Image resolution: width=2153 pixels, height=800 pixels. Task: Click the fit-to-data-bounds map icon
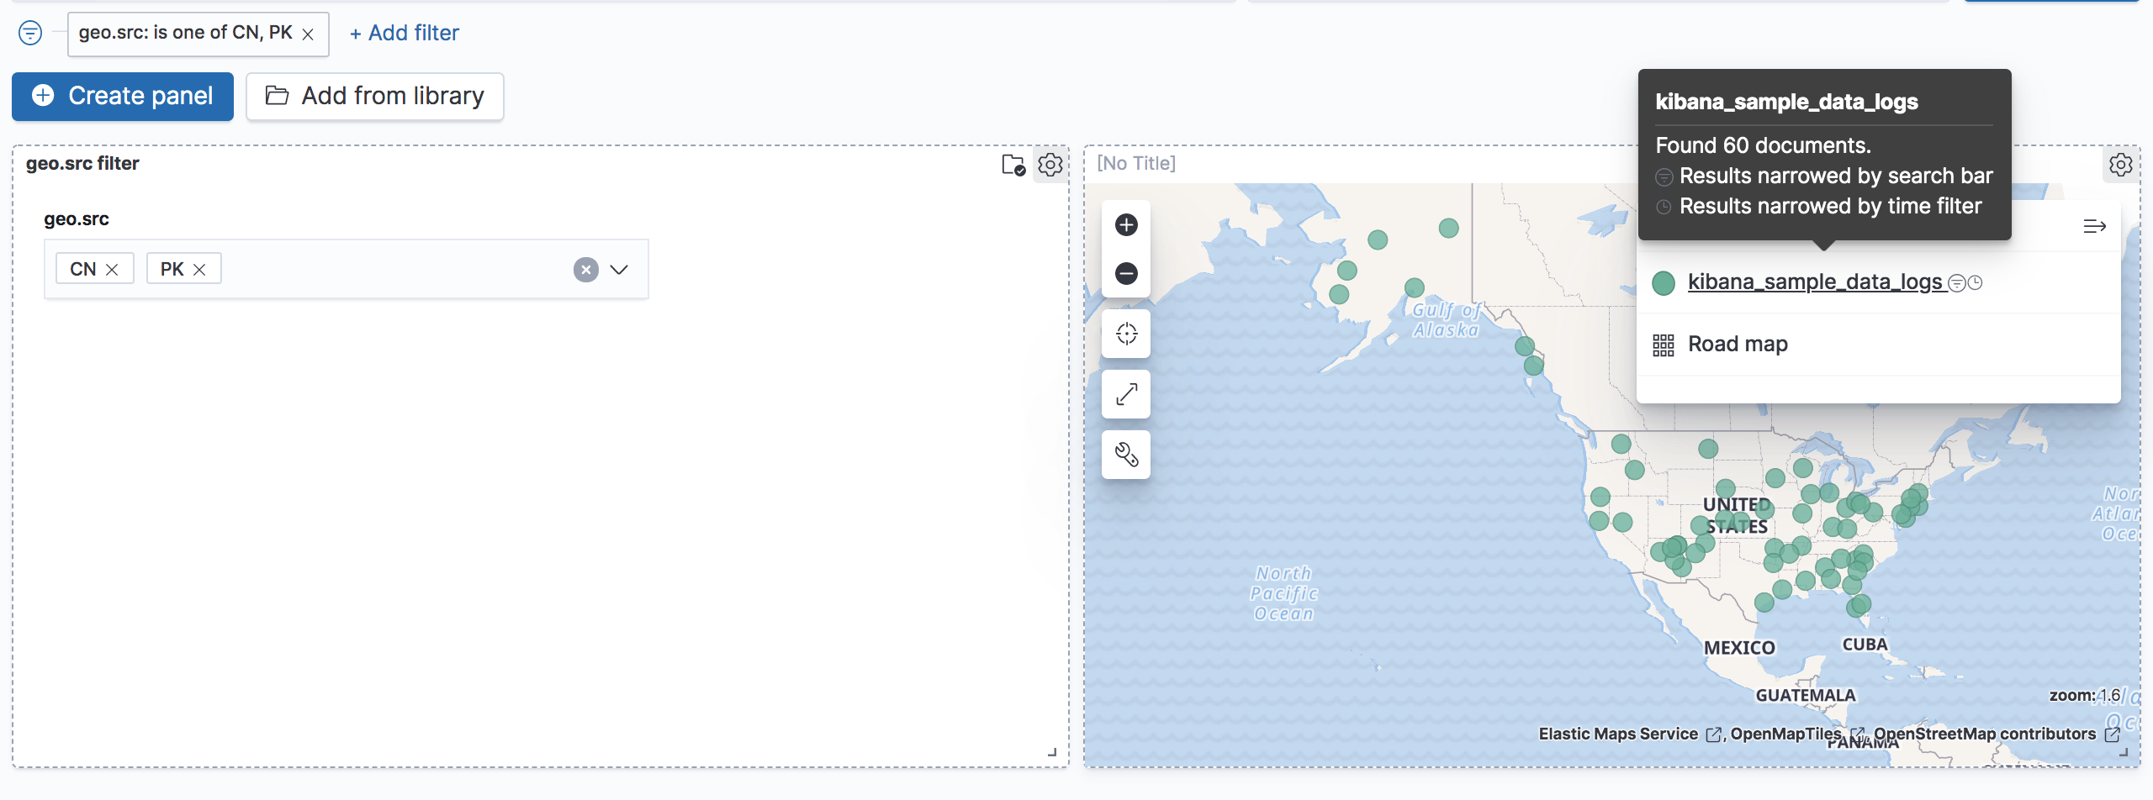[1125, 393]
